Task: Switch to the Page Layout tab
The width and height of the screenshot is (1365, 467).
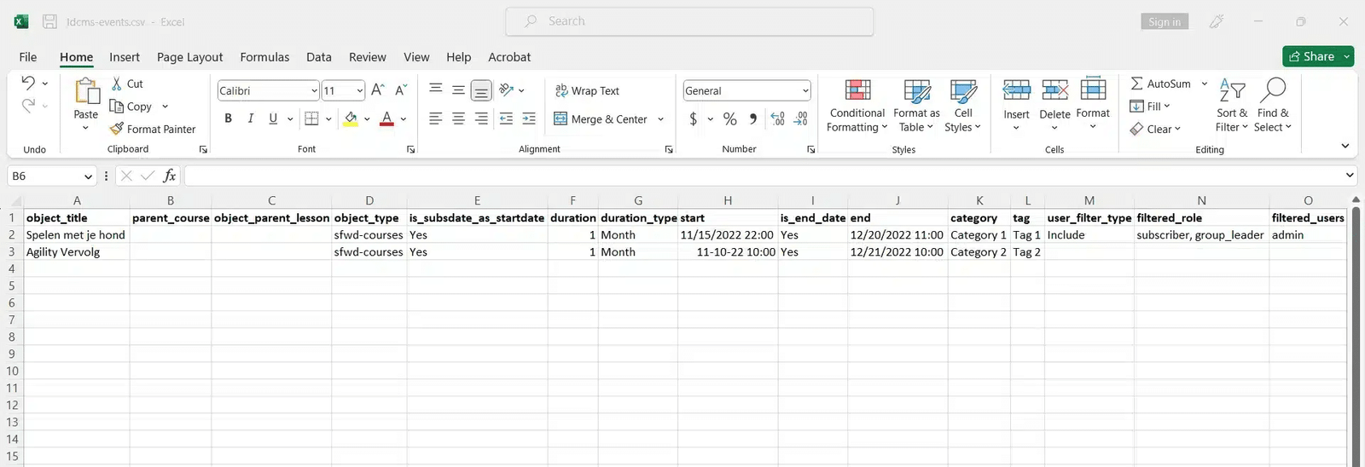Action: click(189, 57)
